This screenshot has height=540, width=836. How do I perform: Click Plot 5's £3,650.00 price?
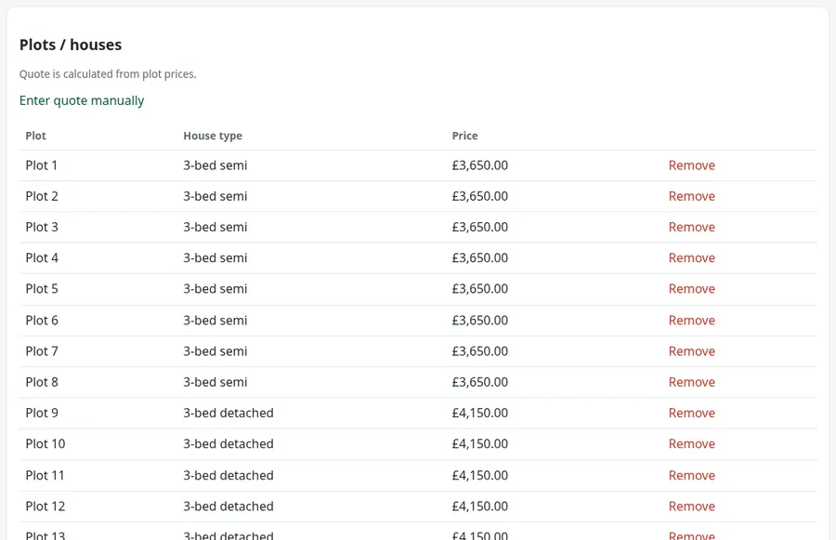(480, 289)
